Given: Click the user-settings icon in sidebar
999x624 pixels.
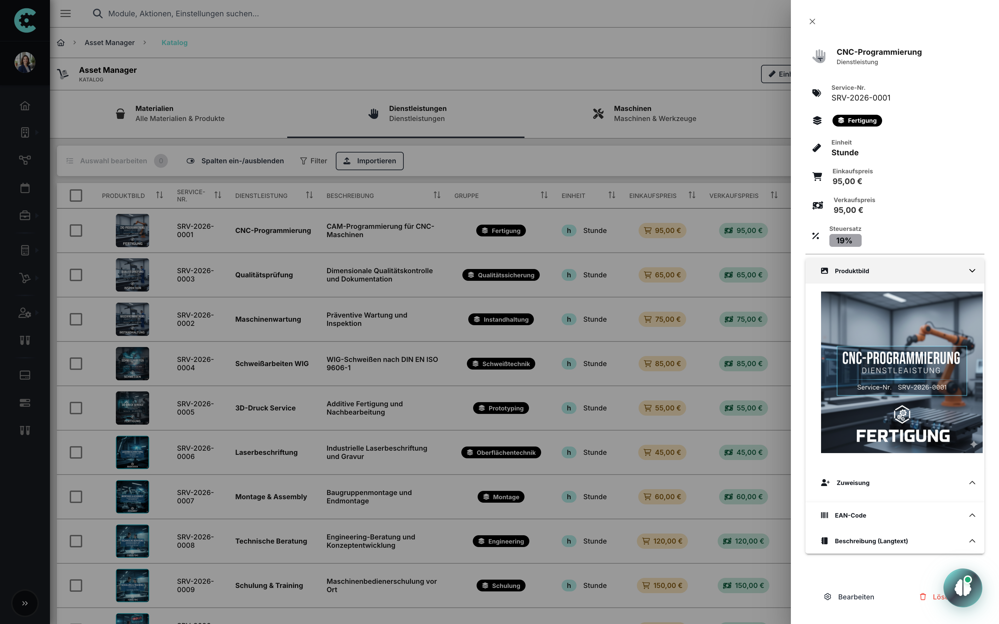Looking at the screenshot, I should point(25,313).
